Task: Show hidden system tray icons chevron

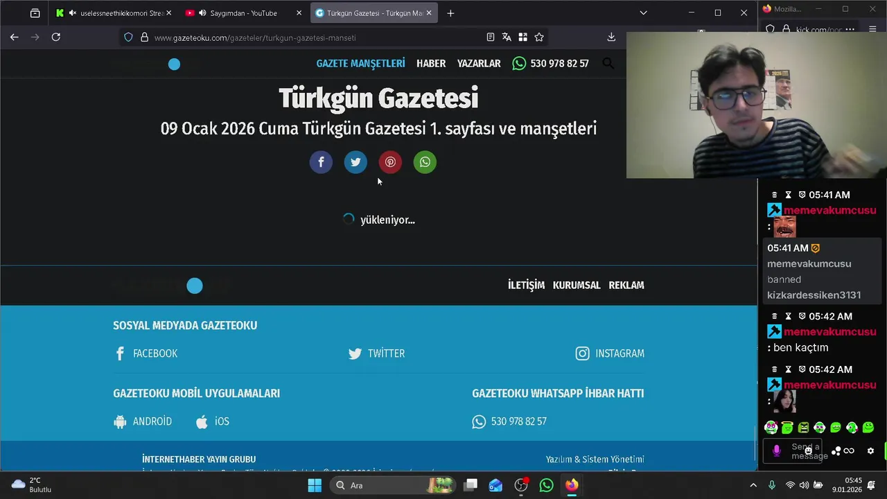Action: (753, 485)
